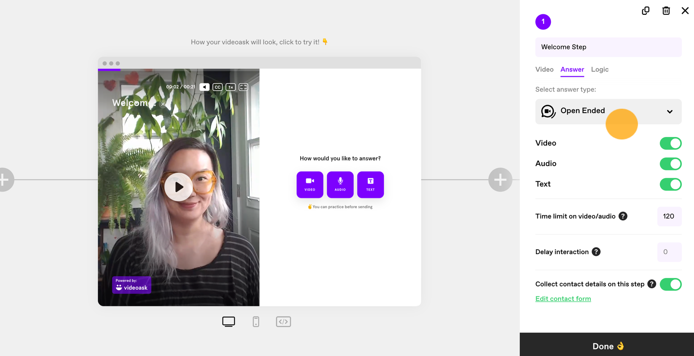Open the Logic tab

600,69
